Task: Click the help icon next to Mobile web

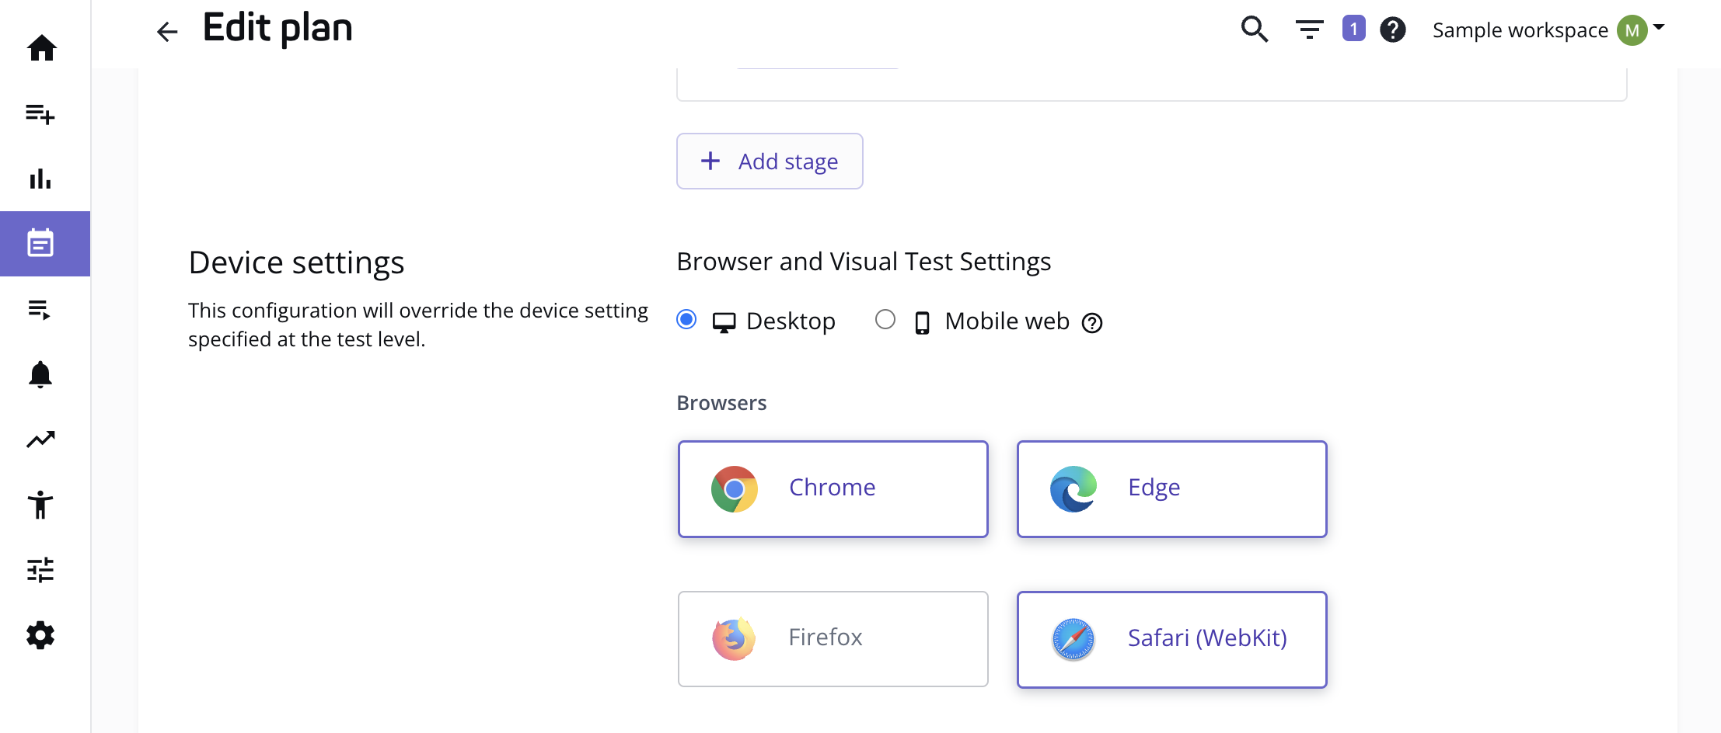Action: [1092, 323]
